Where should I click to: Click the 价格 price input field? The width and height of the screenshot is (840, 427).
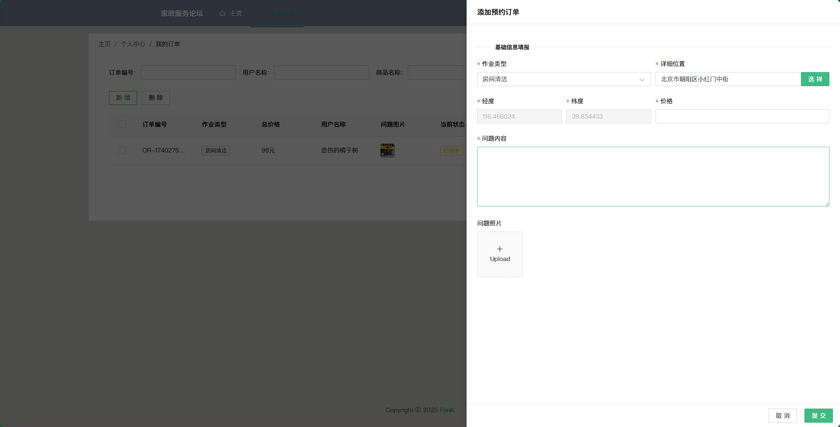tap(742, 116)
